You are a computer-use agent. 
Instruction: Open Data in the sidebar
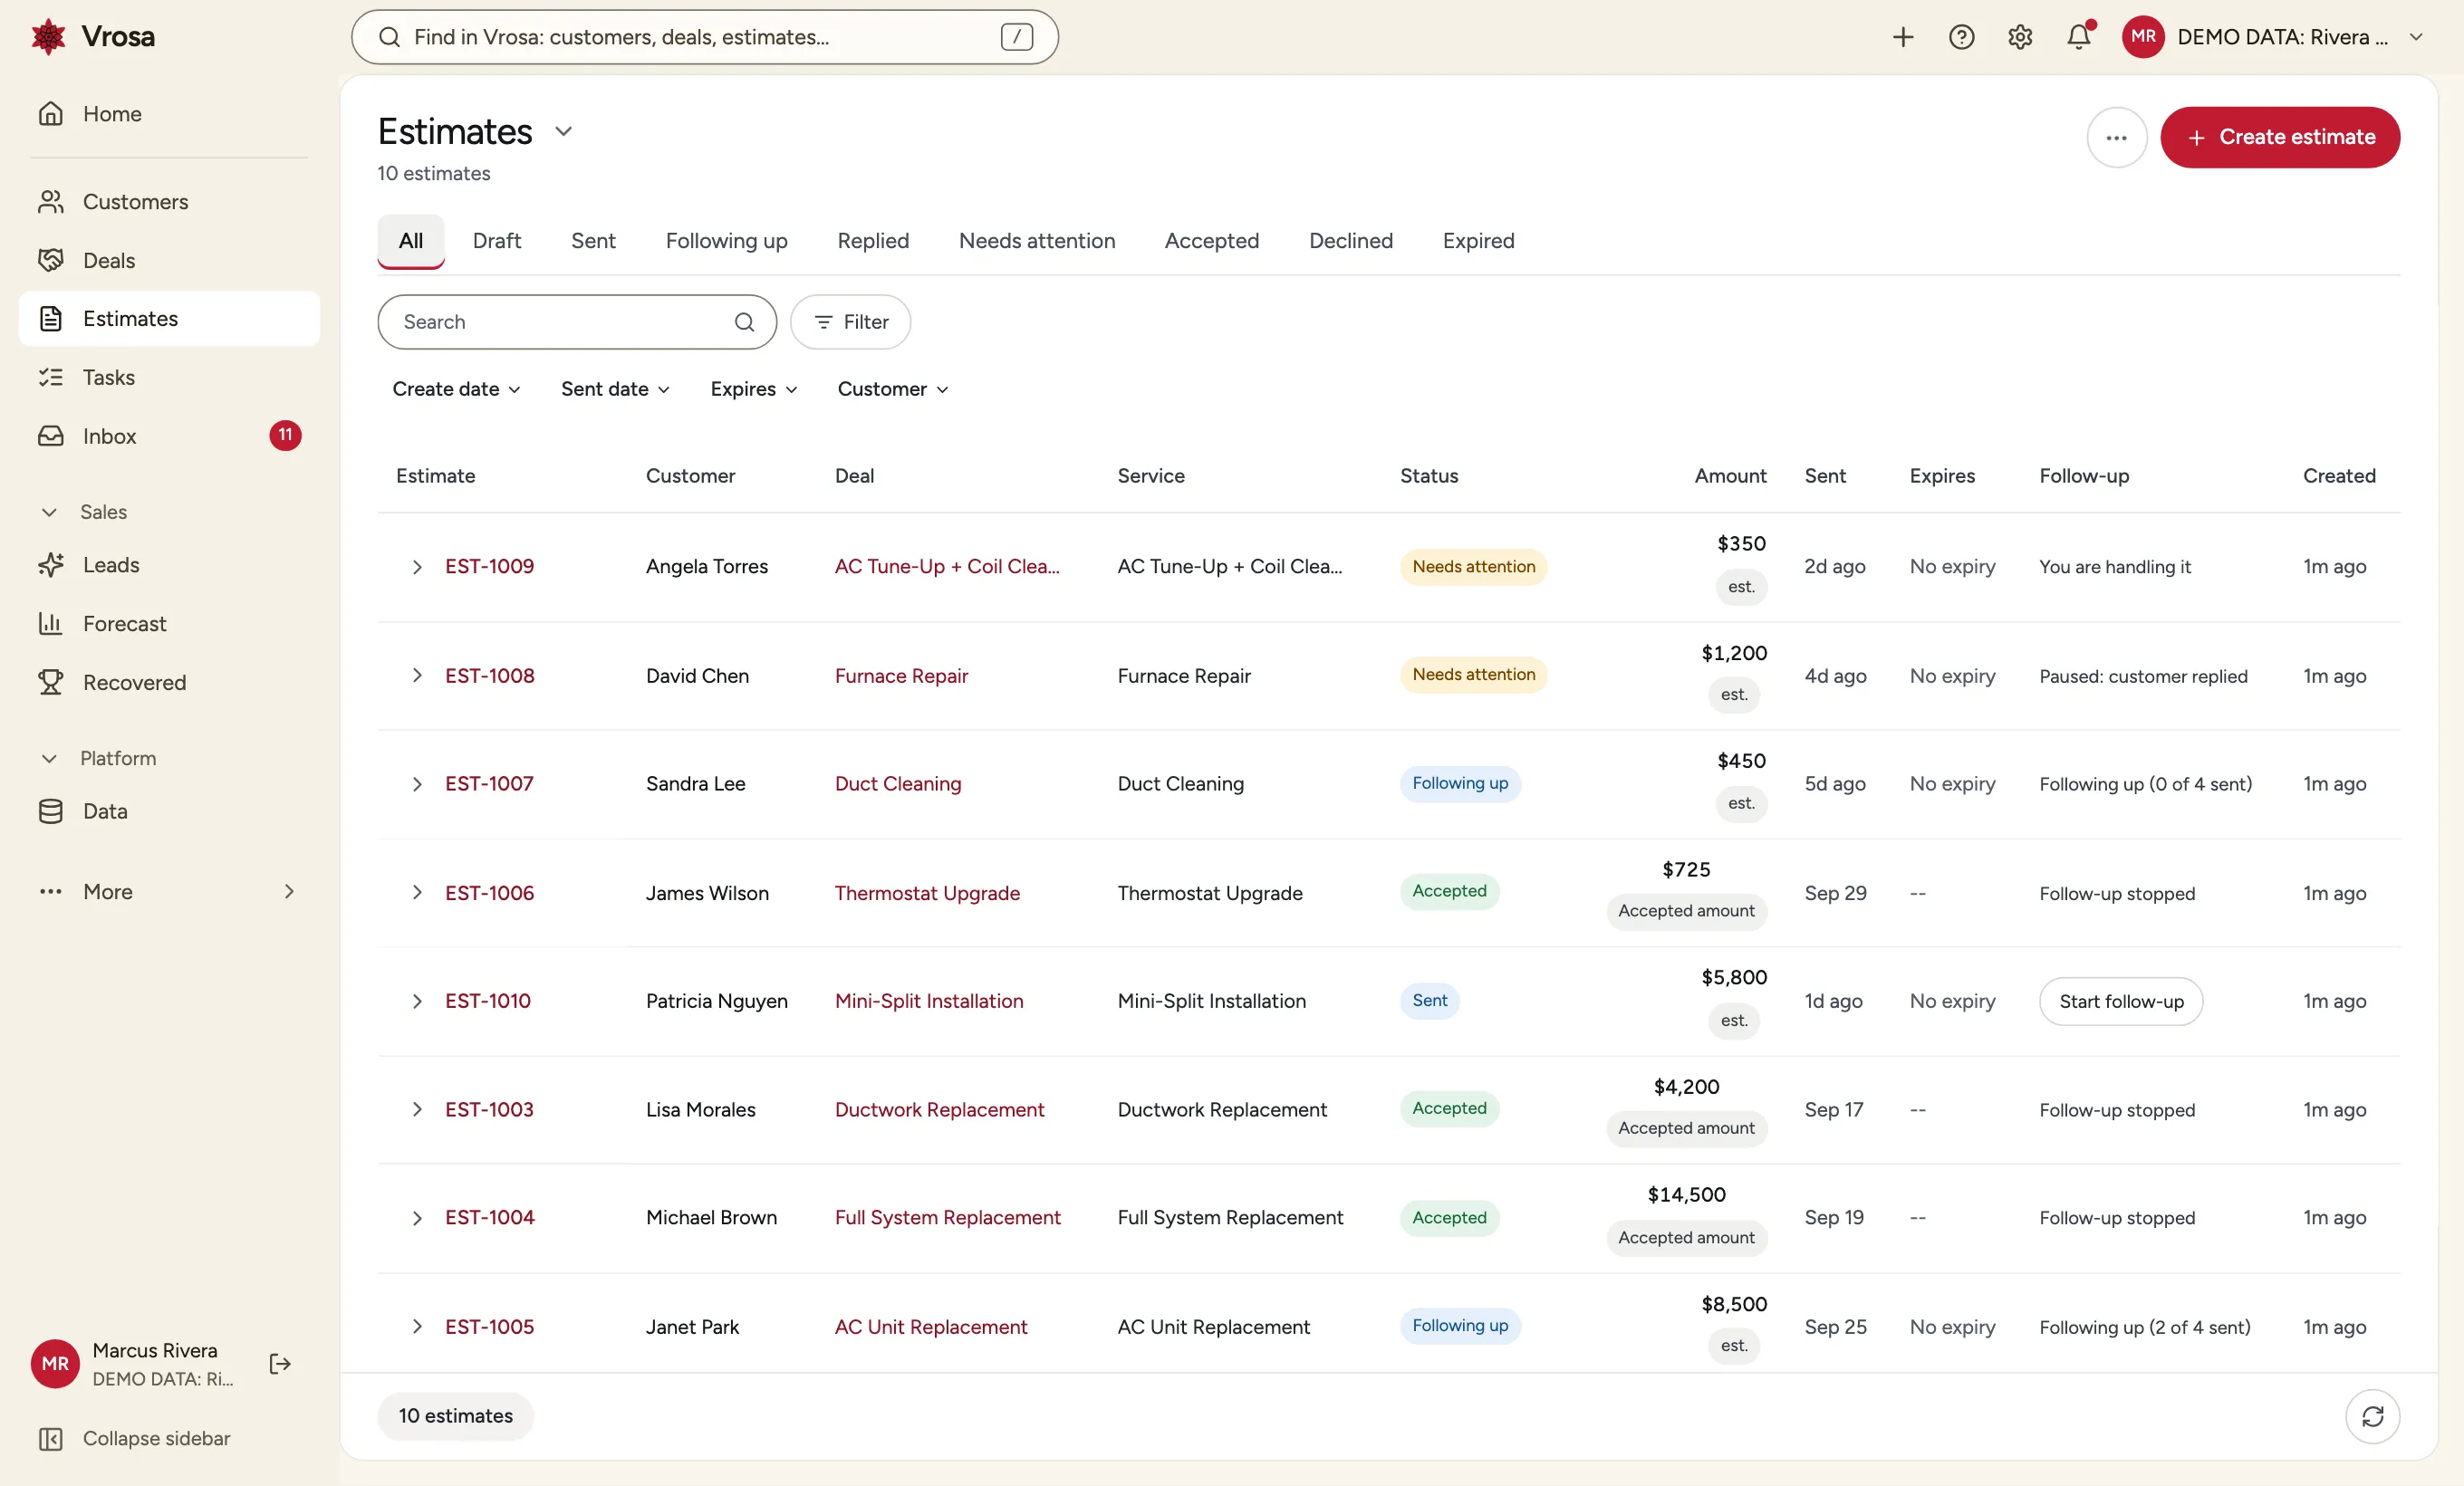coord(169,811)
